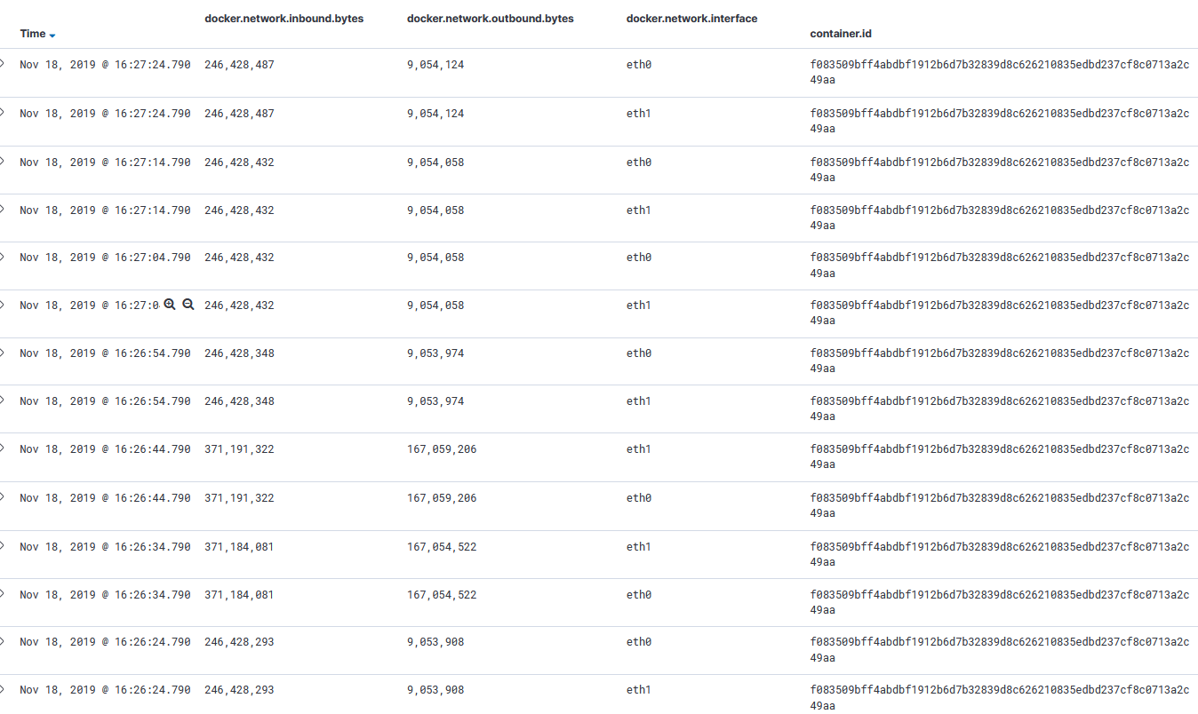
Task: Click the Time column sort arrow icon
Action: pos(52,35)
